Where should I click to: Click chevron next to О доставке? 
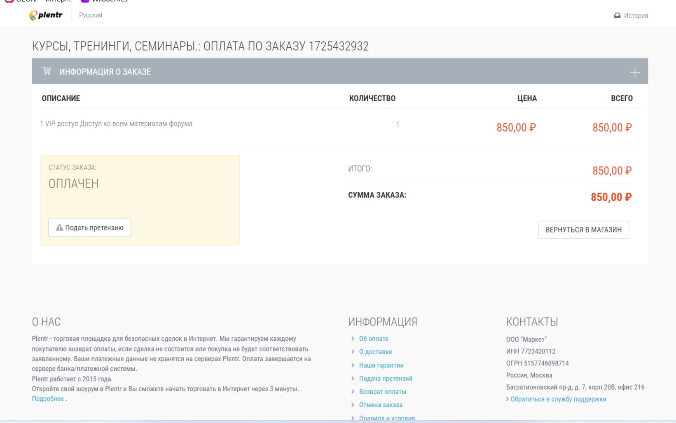pyautogui.click(x=353, y=352)
